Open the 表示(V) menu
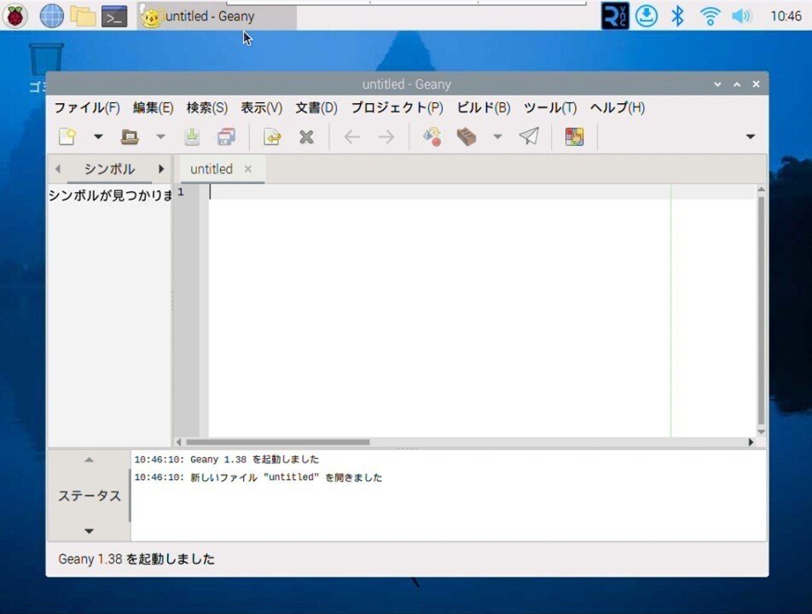This screenshot has width=812, height=614. click(x=262, y=107)
